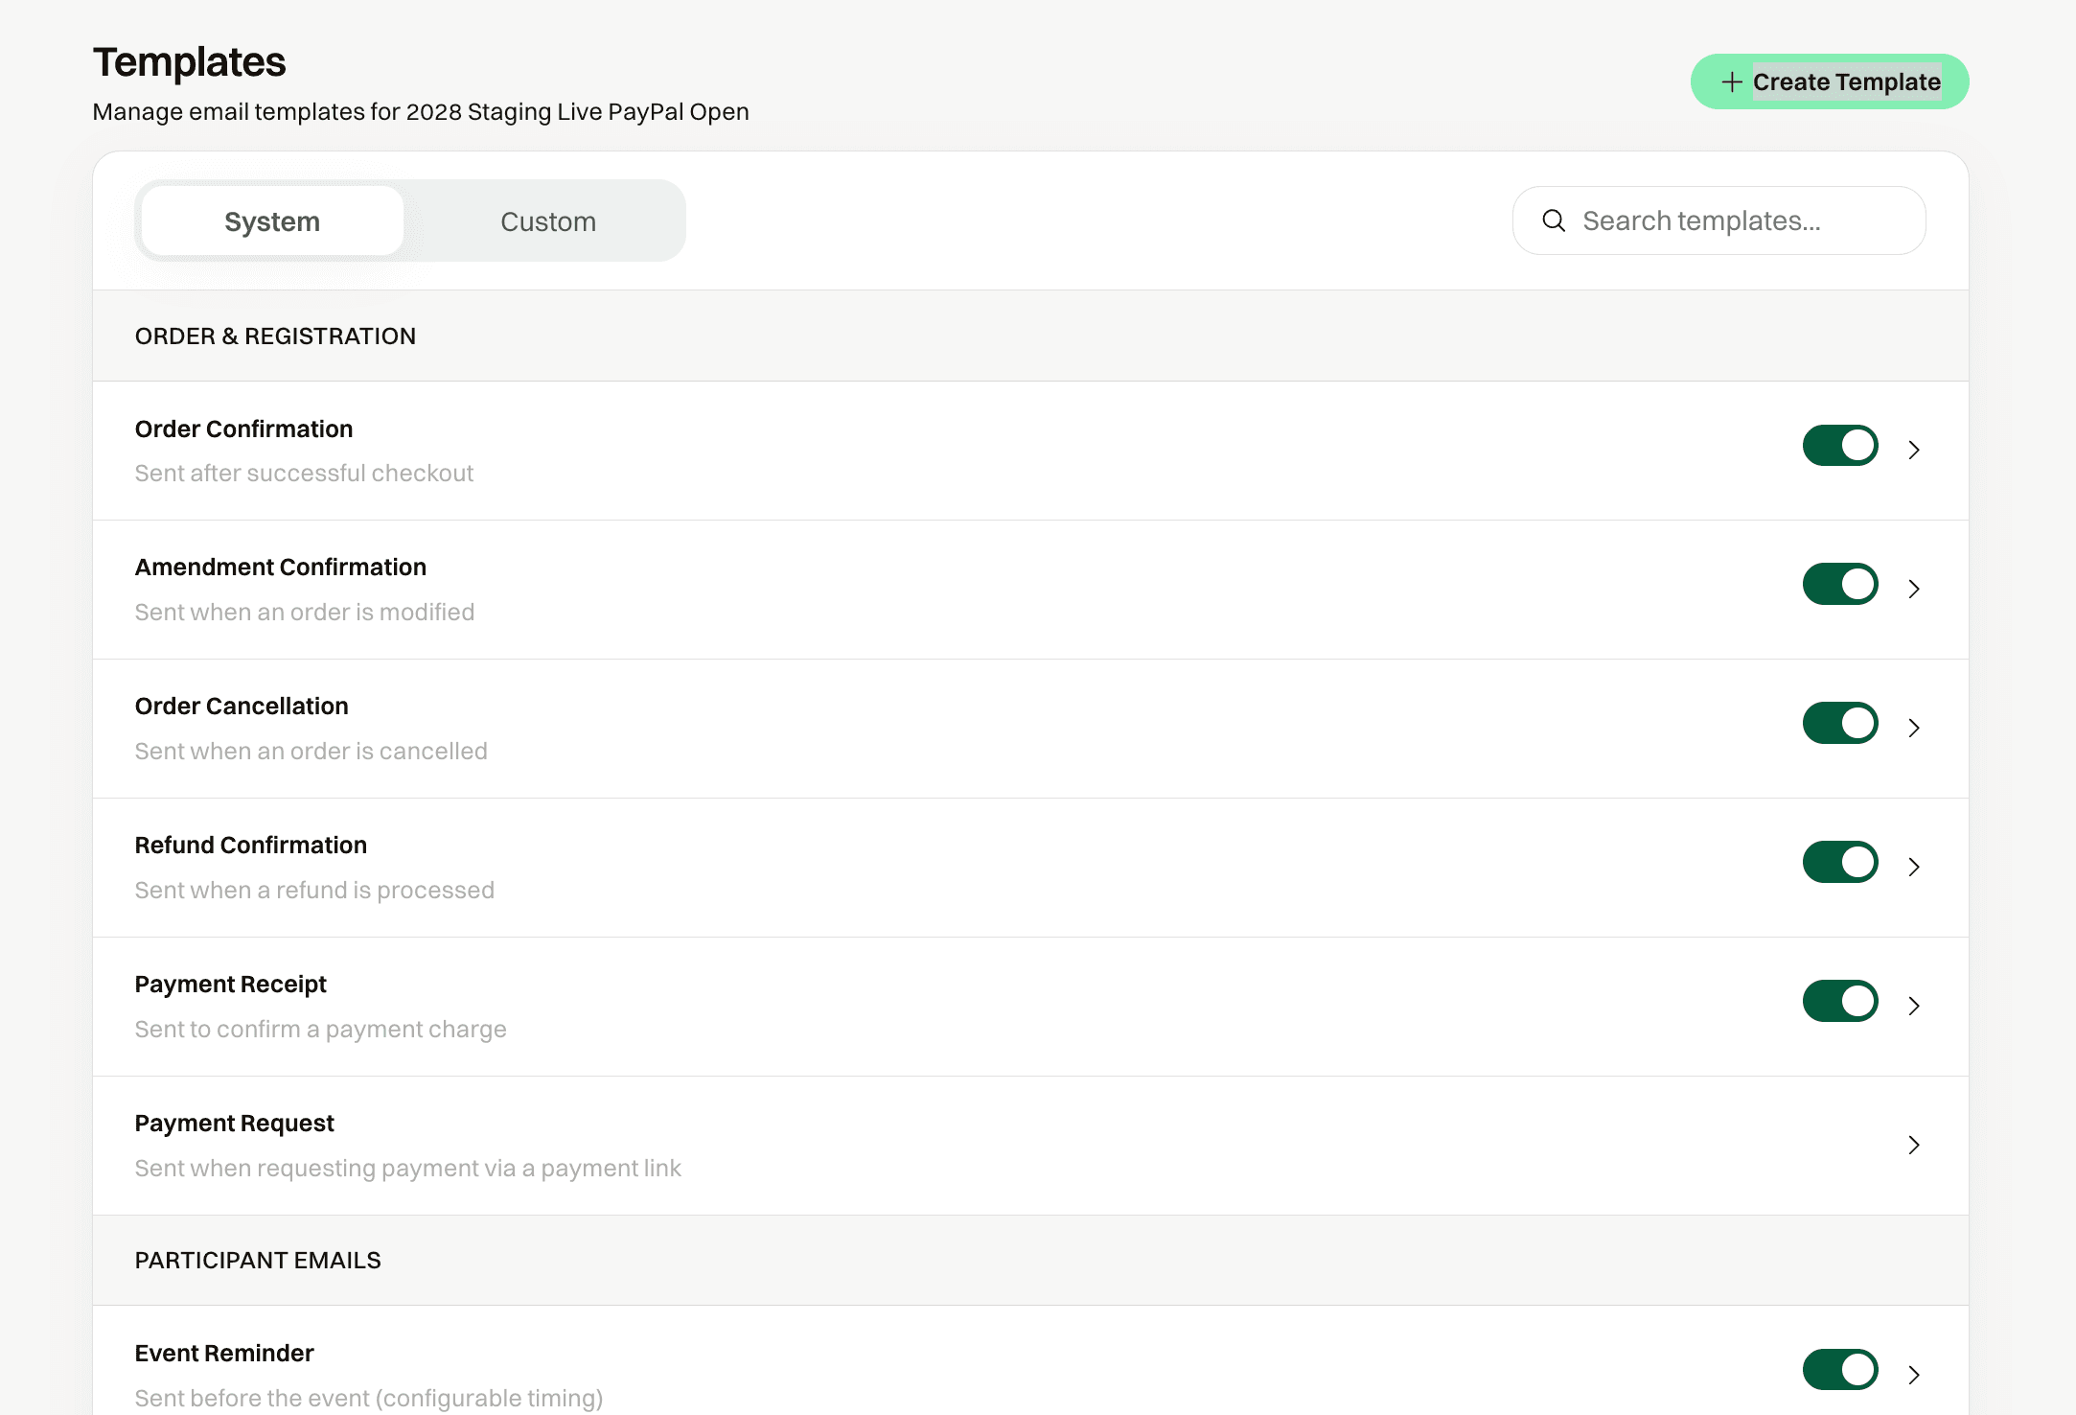Screen dimensions: 2076x1415
Task: Open Amendment Confirmation chevron arrow
Action: point(1914,590)
